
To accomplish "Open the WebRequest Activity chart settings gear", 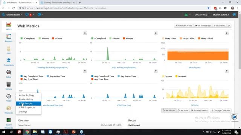I will point(85,33).
